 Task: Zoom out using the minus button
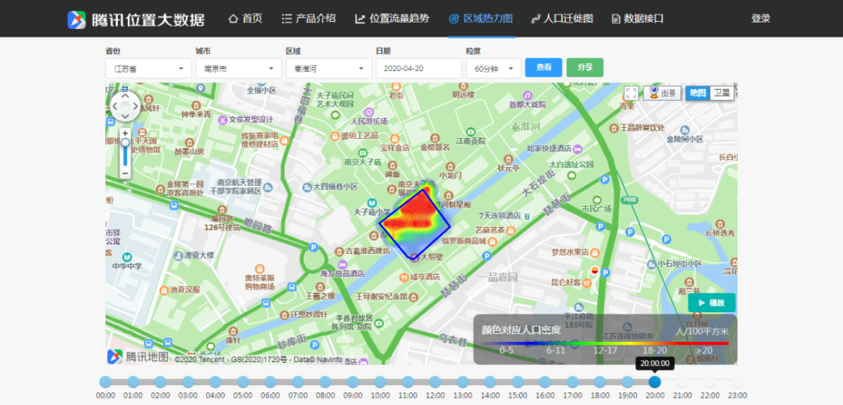pos(126,173)
